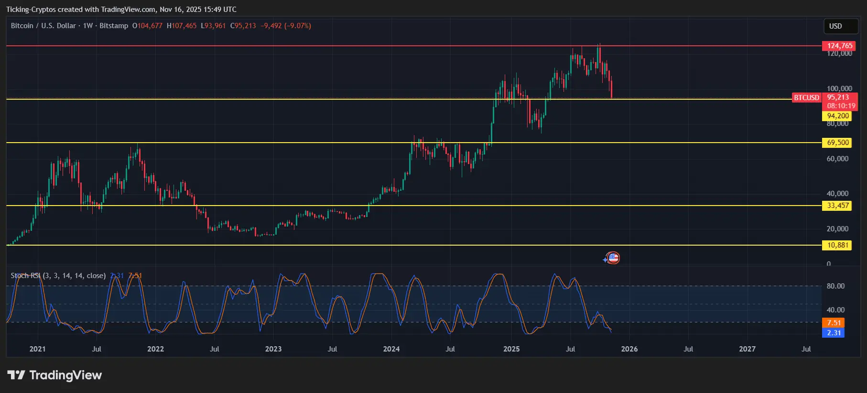
Task: Open the USD currency selector
Action: [x=841, y=26]
